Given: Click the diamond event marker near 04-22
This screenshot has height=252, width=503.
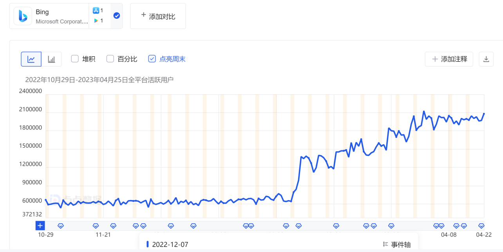Looking at the screenshot, I should point(481,225).
